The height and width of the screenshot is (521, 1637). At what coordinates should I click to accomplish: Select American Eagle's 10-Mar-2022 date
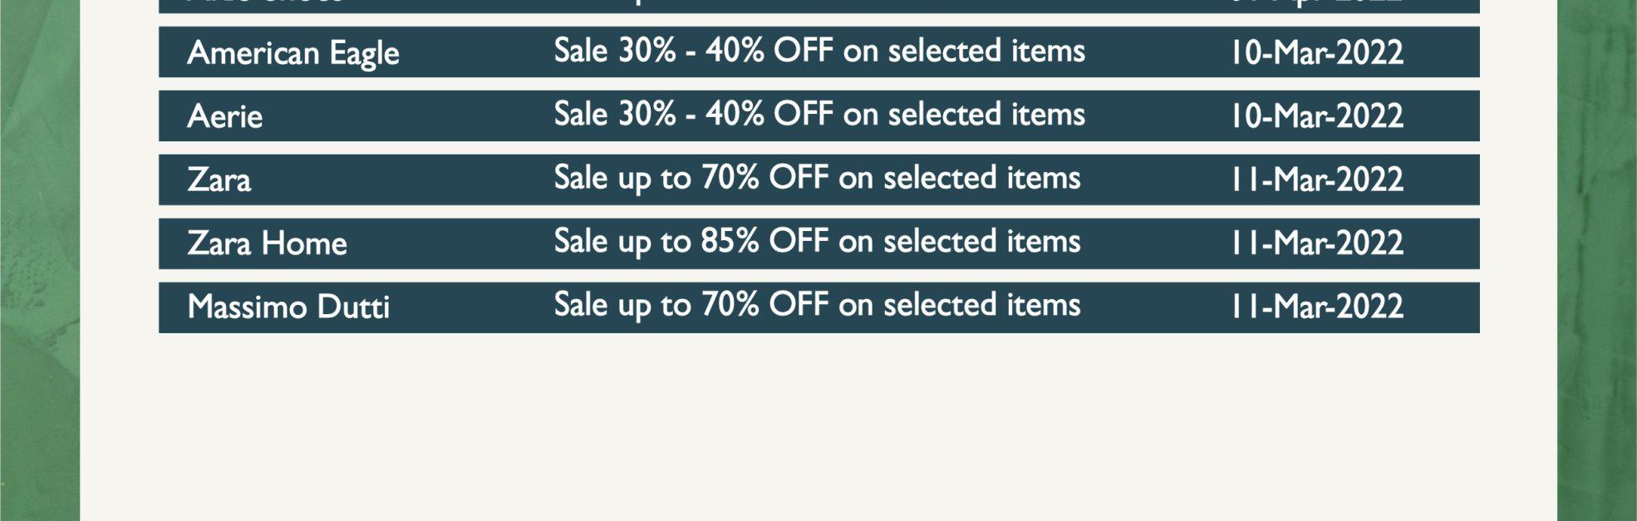1317,52
